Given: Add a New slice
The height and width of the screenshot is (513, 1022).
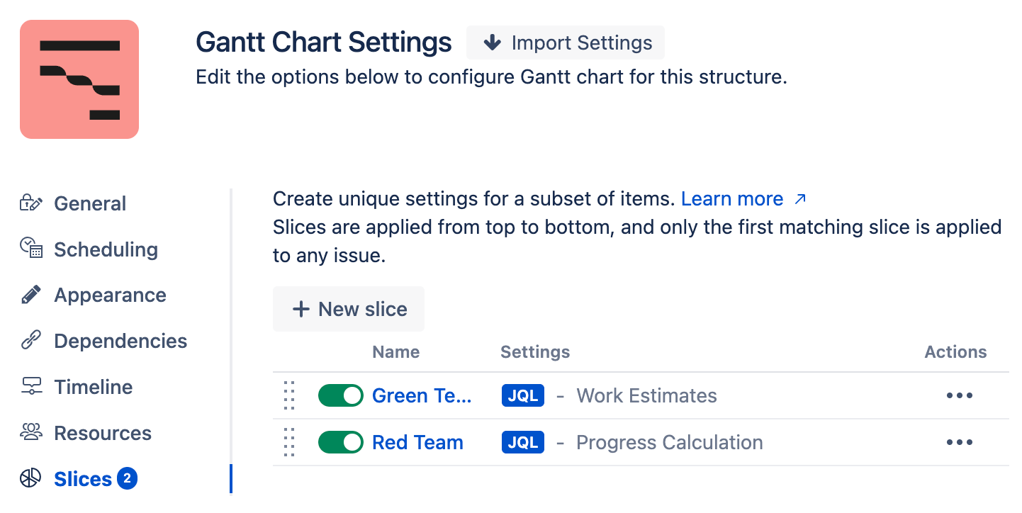Looking at the screenshot, I should pyautogui.click(x=349, y=309).
